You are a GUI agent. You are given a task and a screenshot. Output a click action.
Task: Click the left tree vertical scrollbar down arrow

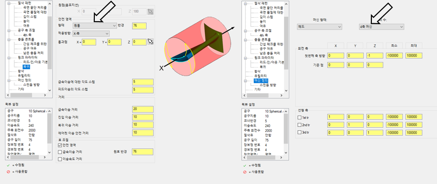tap(49, 90)
